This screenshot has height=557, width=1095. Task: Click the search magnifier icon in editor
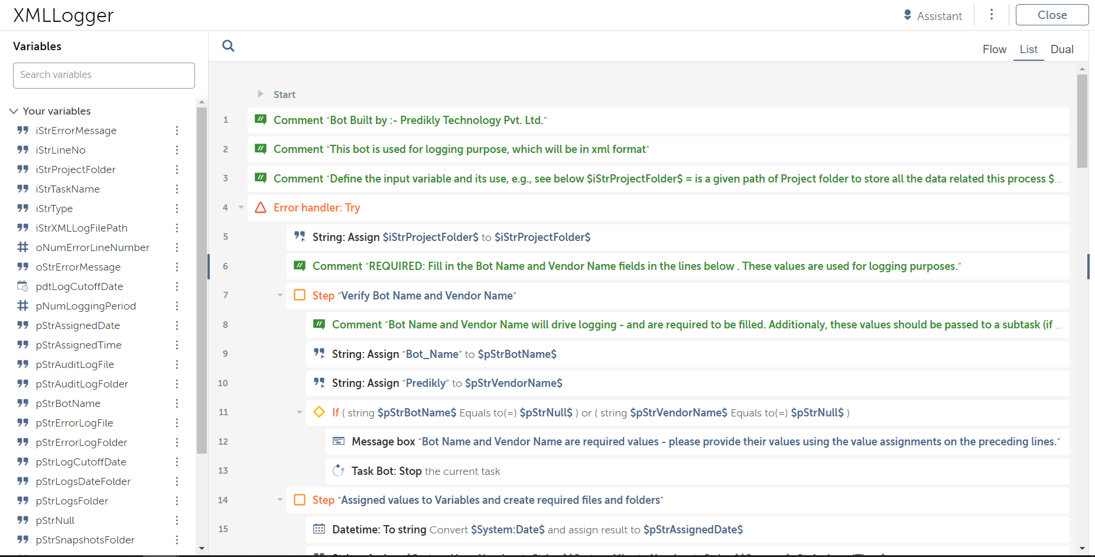pos(228,46)
